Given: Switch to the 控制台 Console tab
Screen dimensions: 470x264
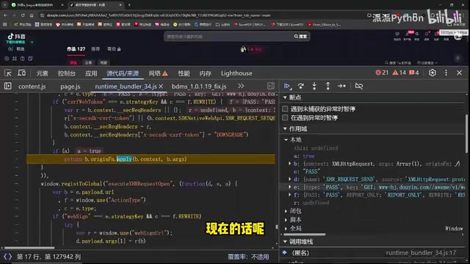Looking at the screenshot, I should click(67, 73).
